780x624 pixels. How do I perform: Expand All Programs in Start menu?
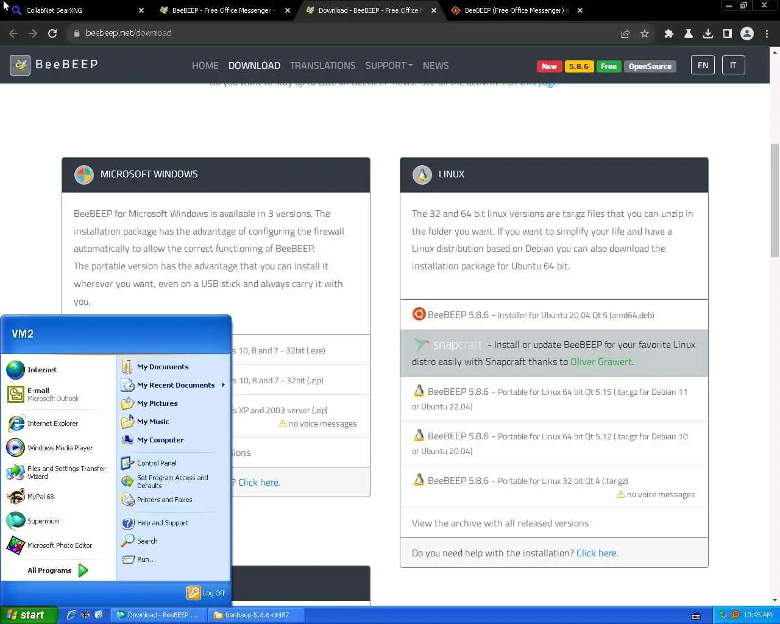(58, 570)
